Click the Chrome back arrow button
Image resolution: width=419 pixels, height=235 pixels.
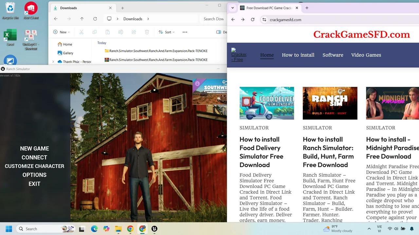233,20
